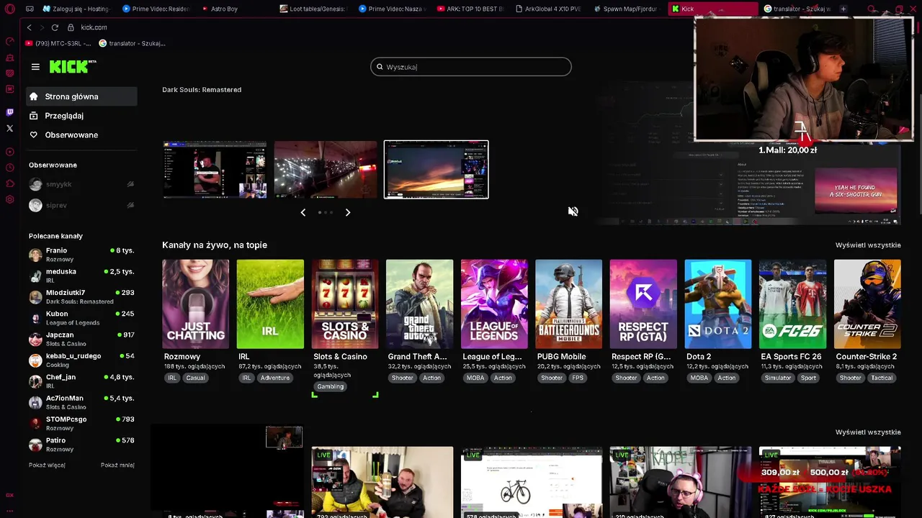Show next featured stream carousel arrow

pos(348,212)
